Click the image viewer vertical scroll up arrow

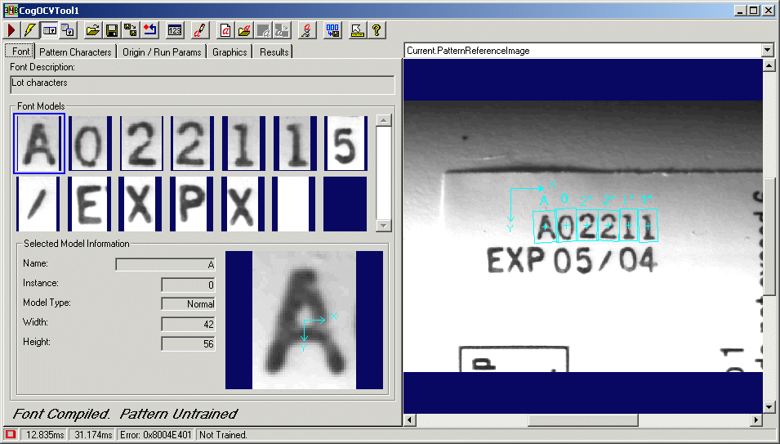(x=768, y=65)
